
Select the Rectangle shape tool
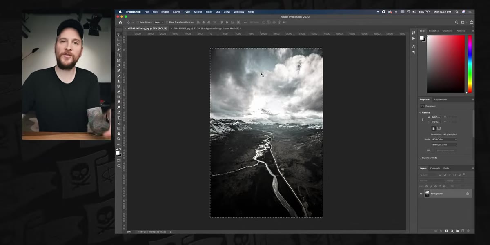click(x=119, y=128)
